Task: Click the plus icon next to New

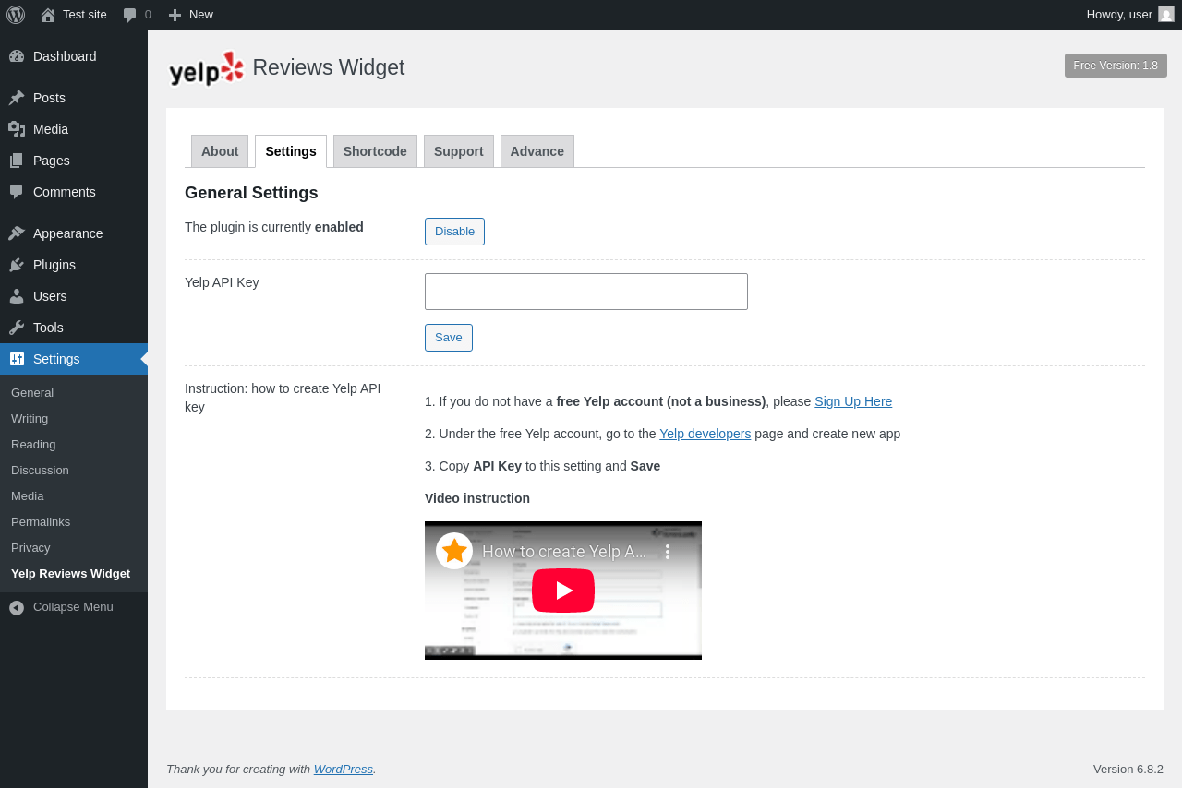Action: tap(175, 15)
